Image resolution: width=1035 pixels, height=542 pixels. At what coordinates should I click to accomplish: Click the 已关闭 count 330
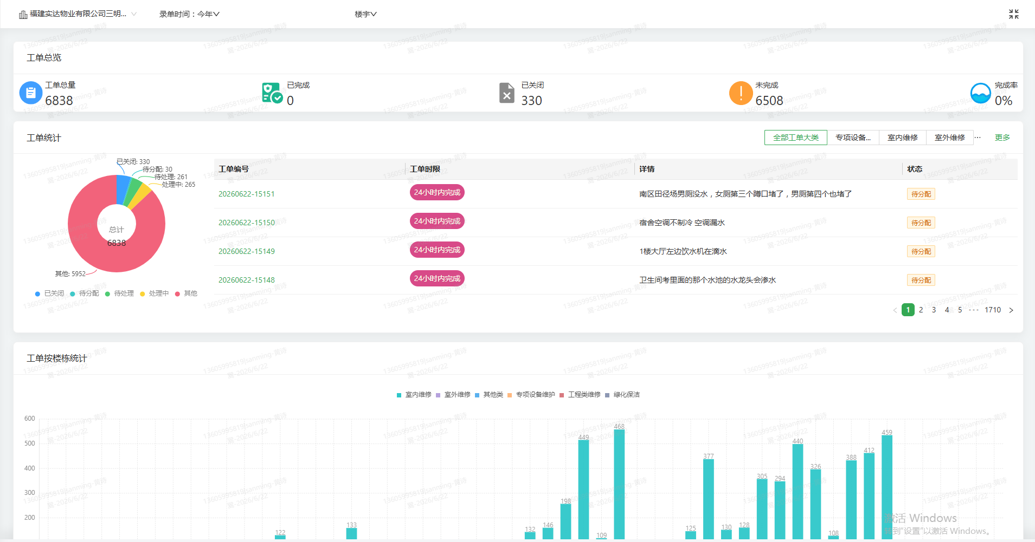532,101
